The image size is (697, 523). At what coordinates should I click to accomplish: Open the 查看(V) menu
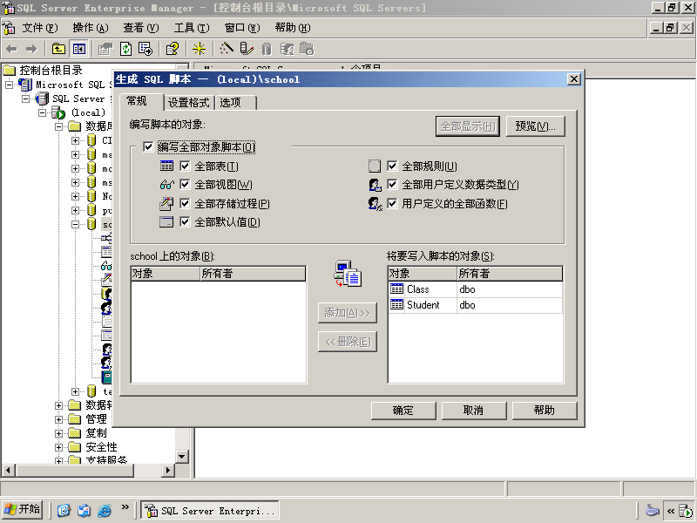141,28
